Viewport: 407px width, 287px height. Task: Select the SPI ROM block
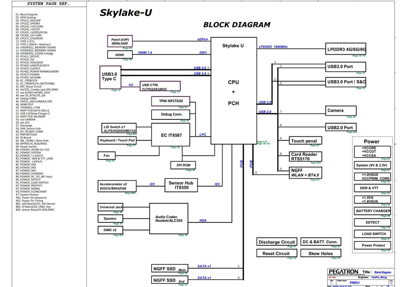183,165
